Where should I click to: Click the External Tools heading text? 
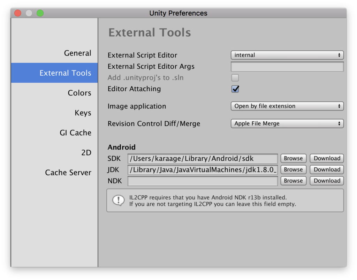pyautogui.click(x=150, y=32)
